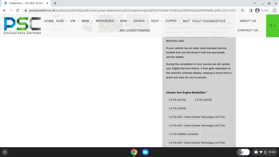Open FAULT DIAGNOSTICS nav item
Image resolution: width=279 pixels, height=157 pixels.
click(209, 21)
